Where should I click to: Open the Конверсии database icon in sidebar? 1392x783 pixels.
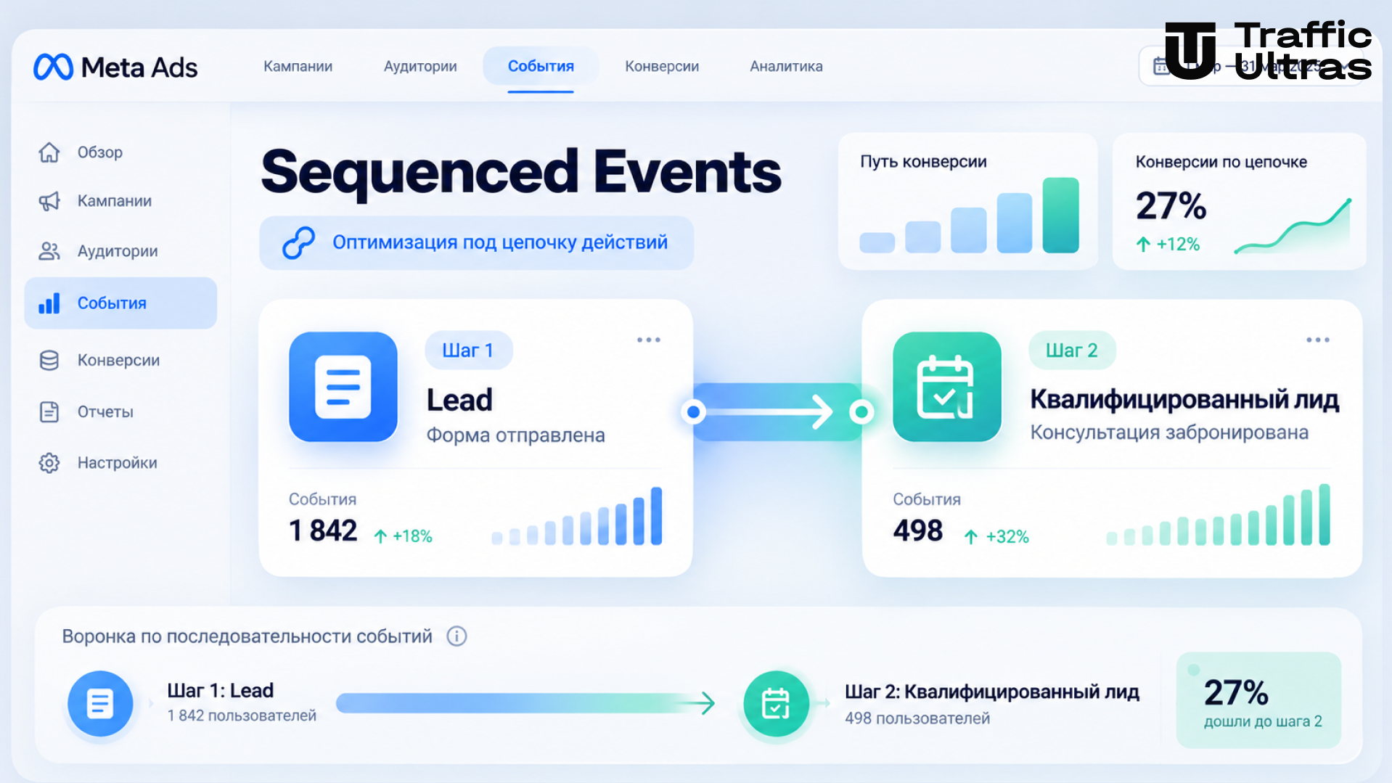49,360
